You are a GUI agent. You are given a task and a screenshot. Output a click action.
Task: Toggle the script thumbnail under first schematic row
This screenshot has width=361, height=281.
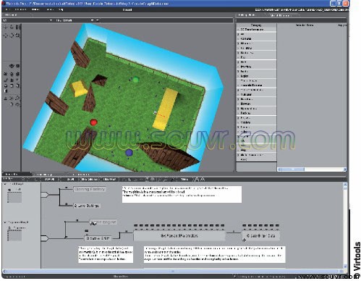(x=14, y=197)
